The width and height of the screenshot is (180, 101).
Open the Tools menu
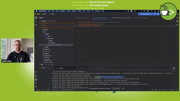point(88,11)
